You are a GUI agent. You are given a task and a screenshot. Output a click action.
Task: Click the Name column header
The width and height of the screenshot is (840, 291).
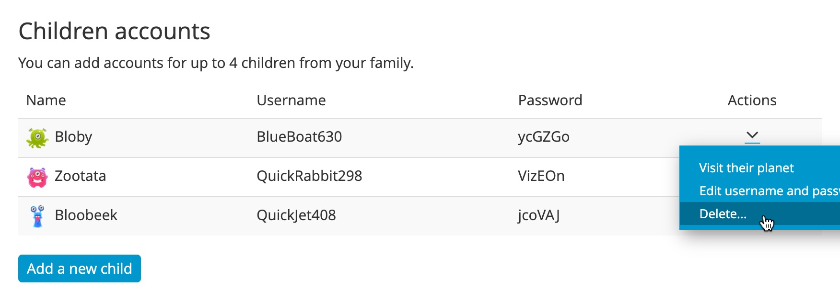46,101
